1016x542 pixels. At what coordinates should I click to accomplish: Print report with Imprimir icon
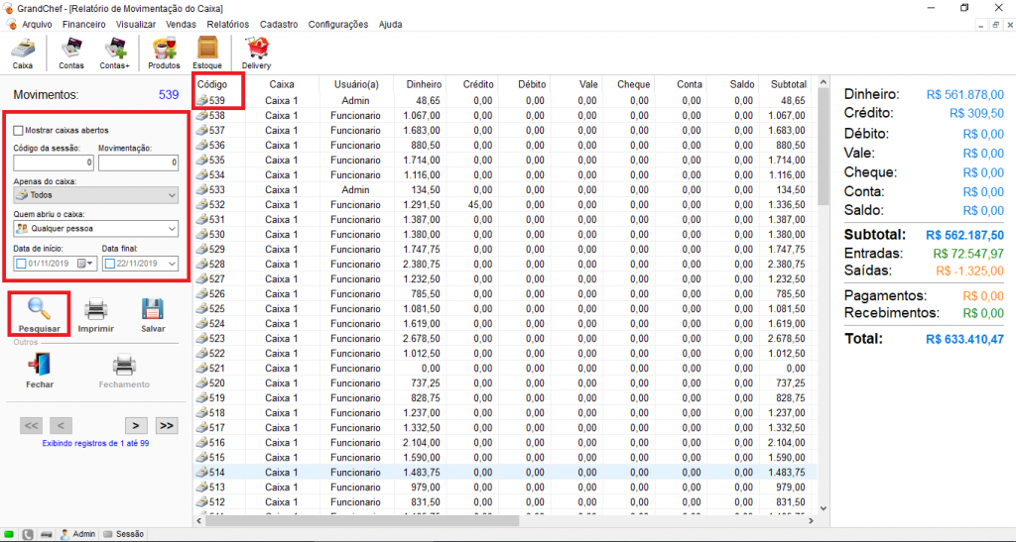95,314
